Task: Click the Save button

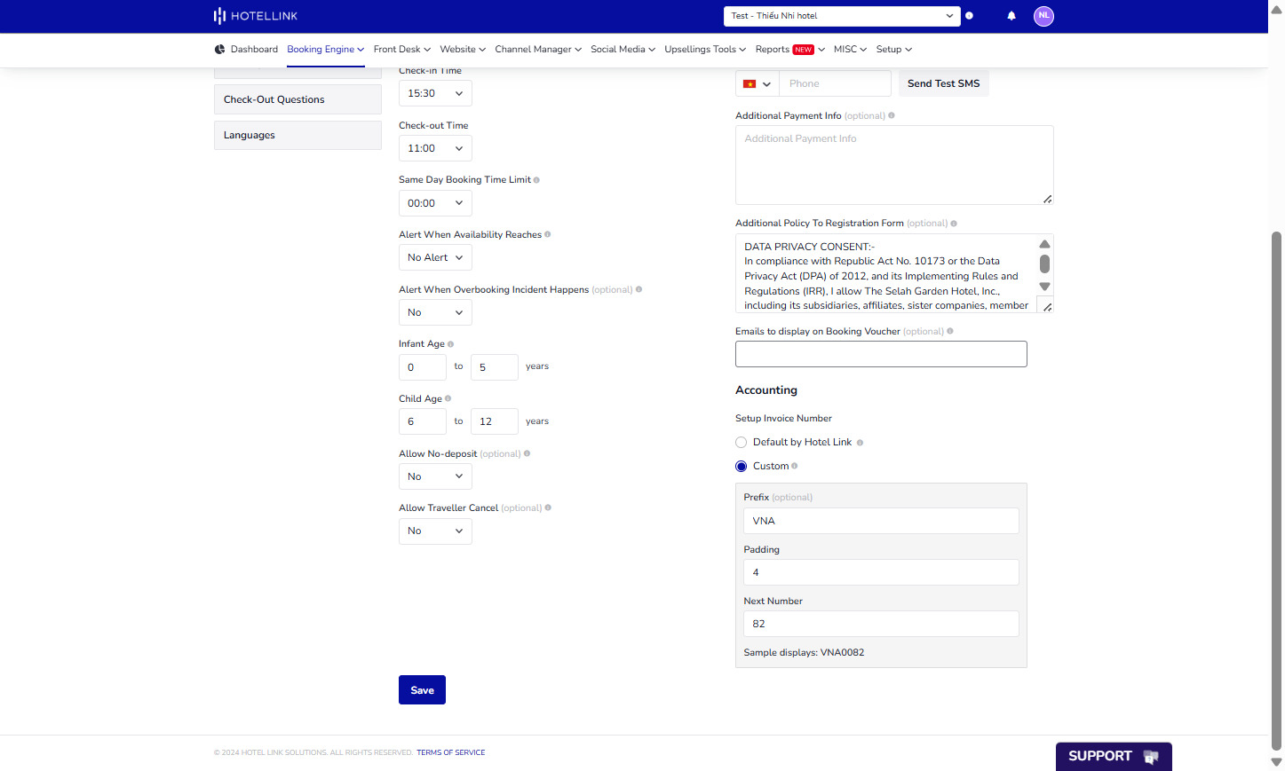Action: tap(422, 690)
